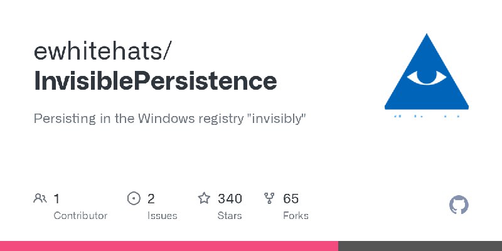
Task: Click the Contributor label
Action: (80, 216)
